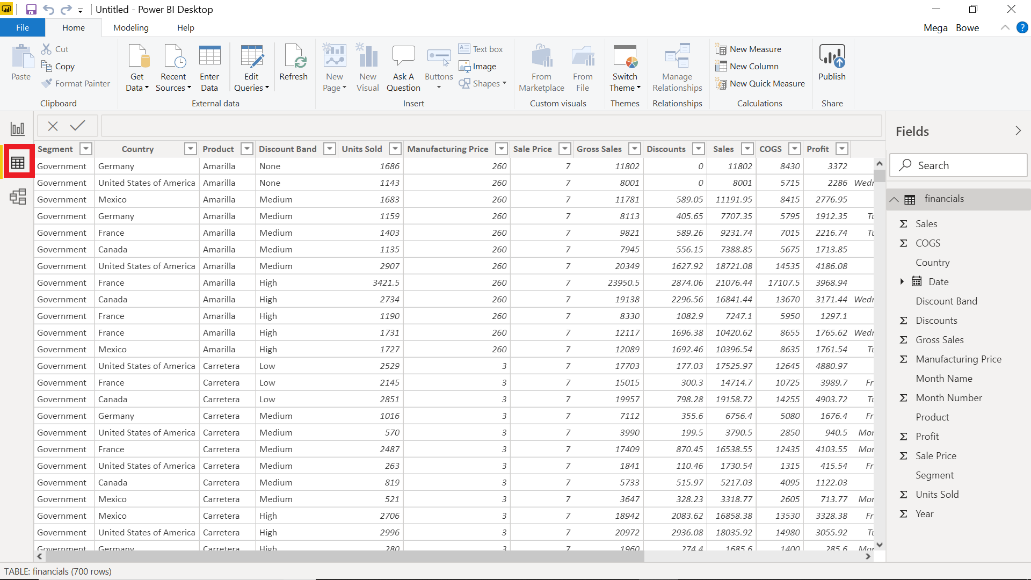Expand the Date field hierarchy
This screenshot has height=580, width=1031.
pos(902,281)
